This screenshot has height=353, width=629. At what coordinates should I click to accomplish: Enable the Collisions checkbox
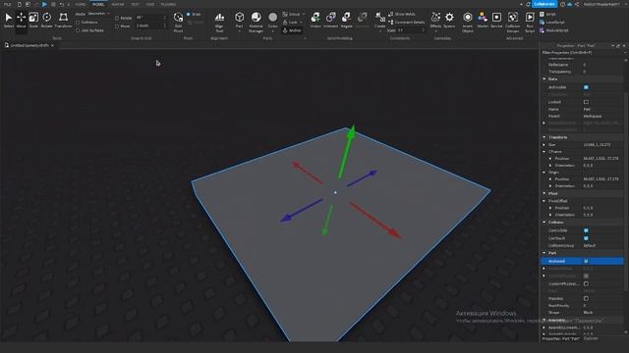(x=78, y=23)
